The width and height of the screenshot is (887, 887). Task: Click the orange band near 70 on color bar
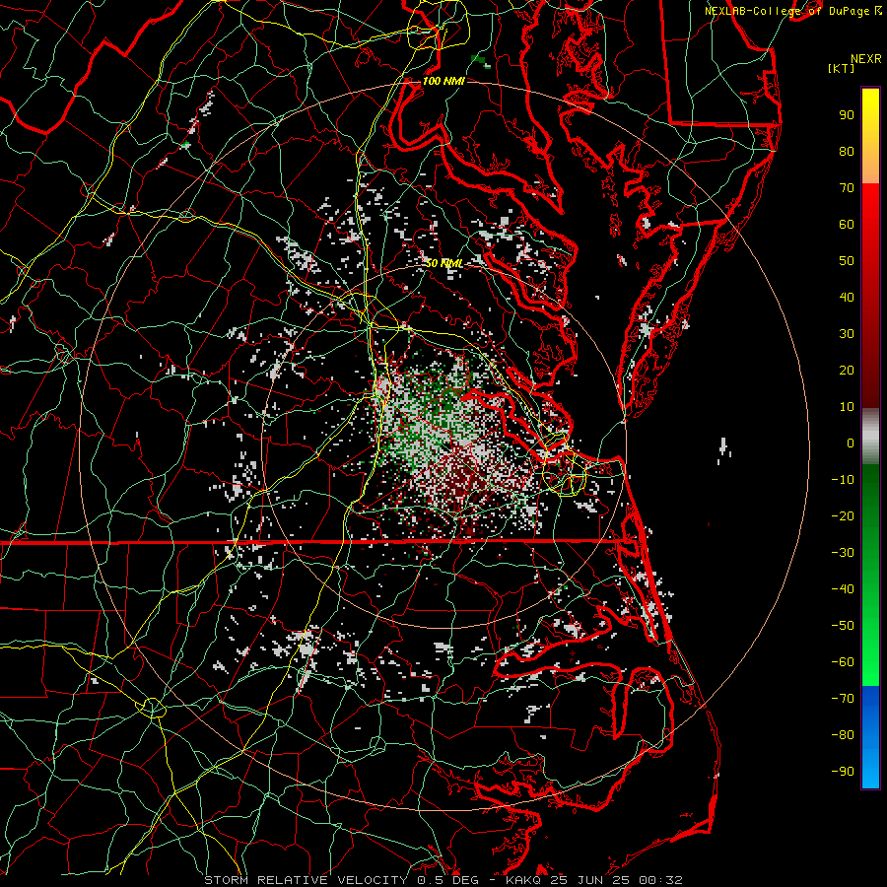click(x=870, y=172)
